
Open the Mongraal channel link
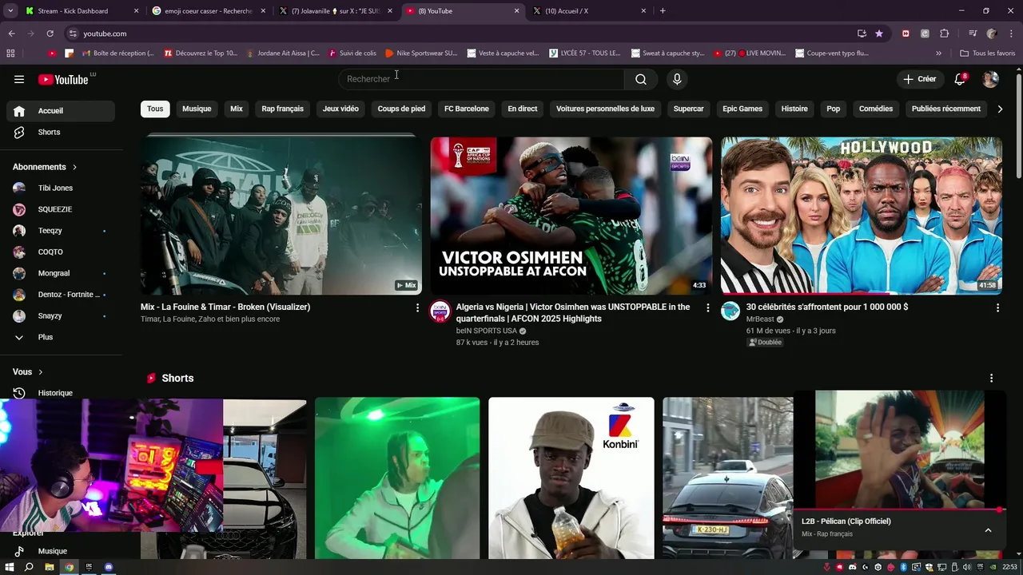tap(61, 273)
